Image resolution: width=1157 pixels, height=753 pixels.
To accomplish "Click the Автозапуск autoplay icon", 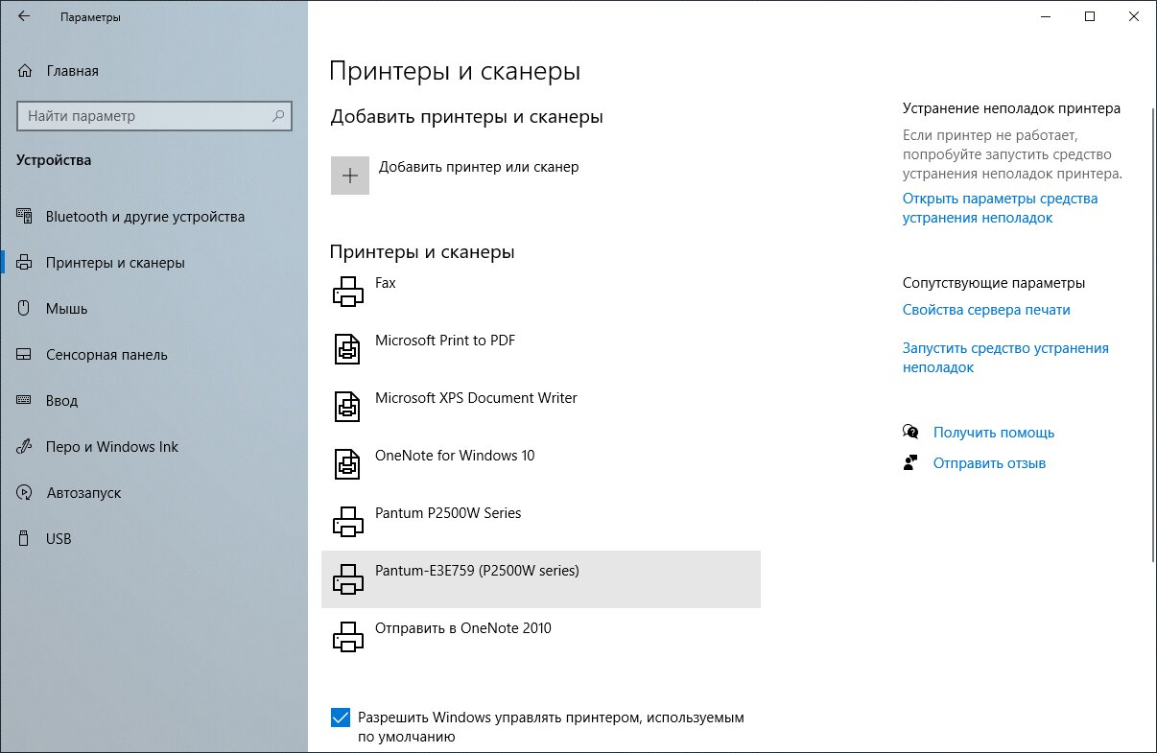I will coord(25,493).
